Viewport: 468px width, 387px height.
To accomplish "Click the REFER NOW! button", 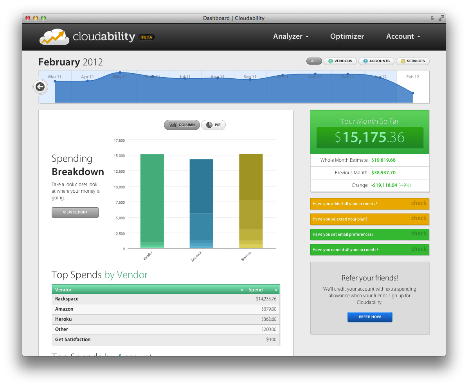I will click(x=369, y=317).
